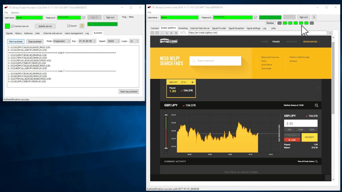This screenshot has height=192, width=342.
Task: Click the small square button at page bottom-right
Action: 328,178
